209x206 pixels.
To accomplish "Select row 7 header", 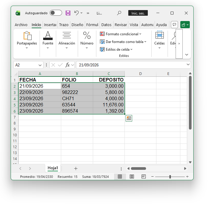I will tap(15, 117).
